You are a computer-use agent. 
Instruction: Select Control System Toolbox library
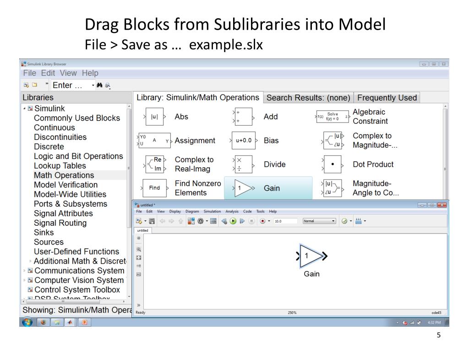tap(77, 290)
